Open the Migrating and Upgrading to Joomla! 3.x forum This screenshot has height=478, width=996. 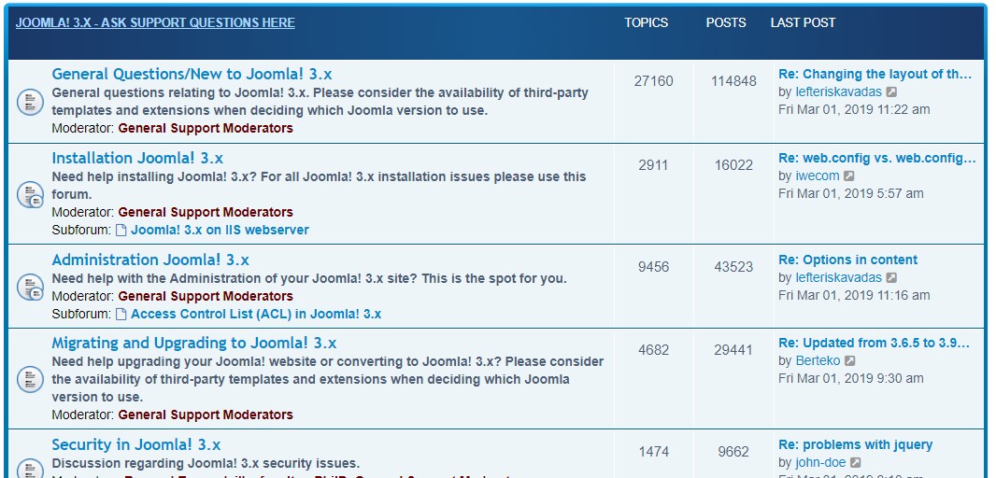[193, 343]
